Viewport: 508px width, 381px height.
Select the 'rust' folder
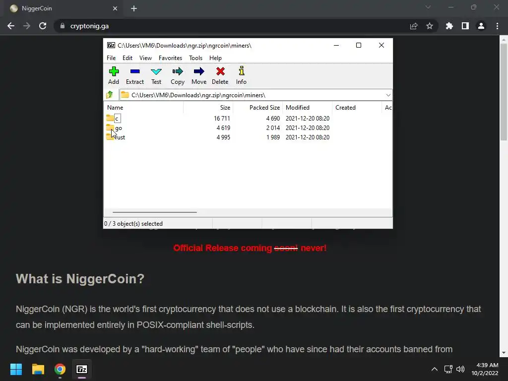[116, 137]
